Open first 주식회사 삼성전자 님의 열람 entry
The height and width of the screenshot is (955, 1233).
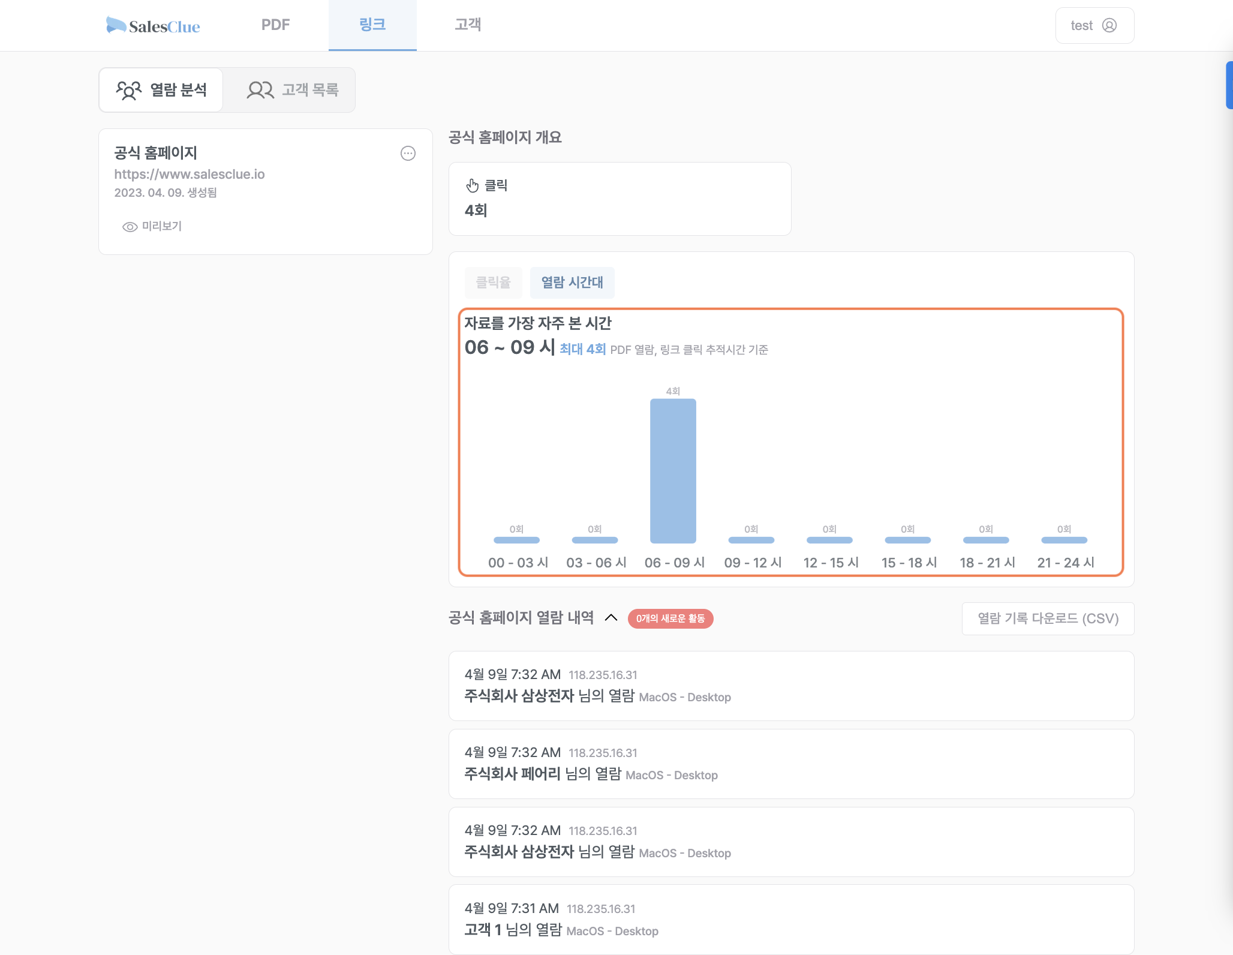[x=791, y=686]
